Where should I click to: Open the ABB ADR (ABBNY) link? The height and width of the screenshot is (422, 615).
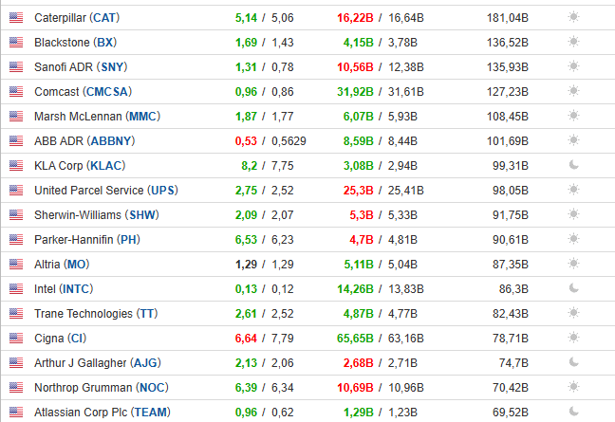(84, 140)
